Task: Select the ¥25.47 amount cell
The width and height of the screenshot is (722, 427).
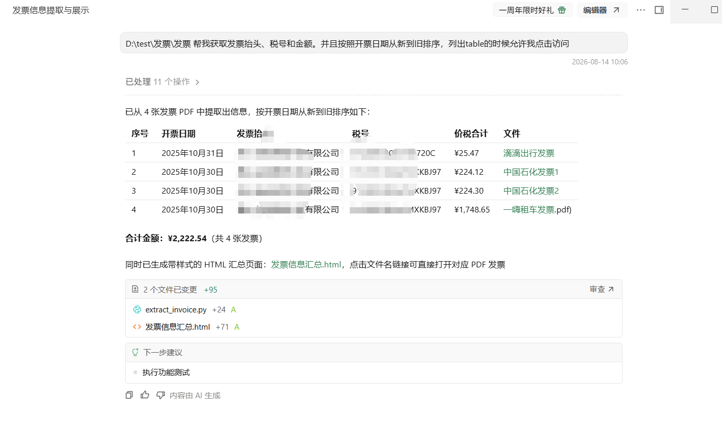Action: (x=466, y=153)
